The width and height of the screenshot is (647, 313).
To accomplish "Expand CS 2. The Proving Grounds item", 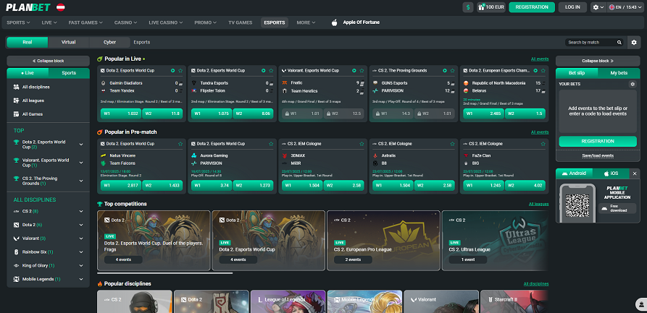I will coord(81,181).
